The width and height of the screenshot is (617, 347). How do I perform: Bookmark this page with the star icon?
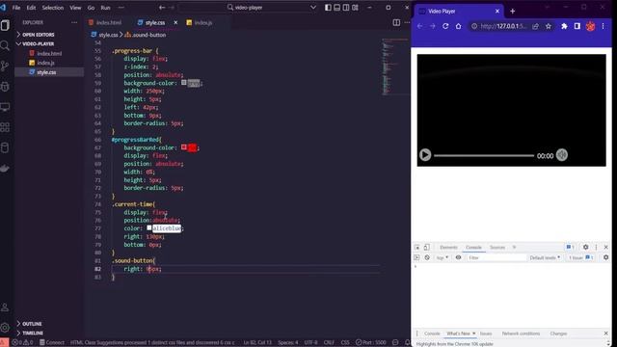click(549, 26)
